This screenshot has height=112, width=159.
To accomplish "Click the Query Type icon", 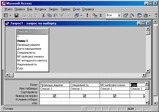I will coord(77,15).
